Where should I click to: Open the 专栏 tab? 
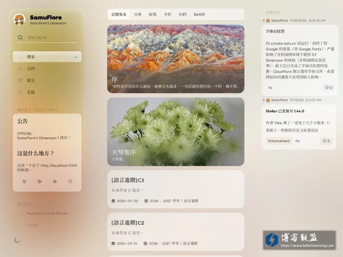168,14
